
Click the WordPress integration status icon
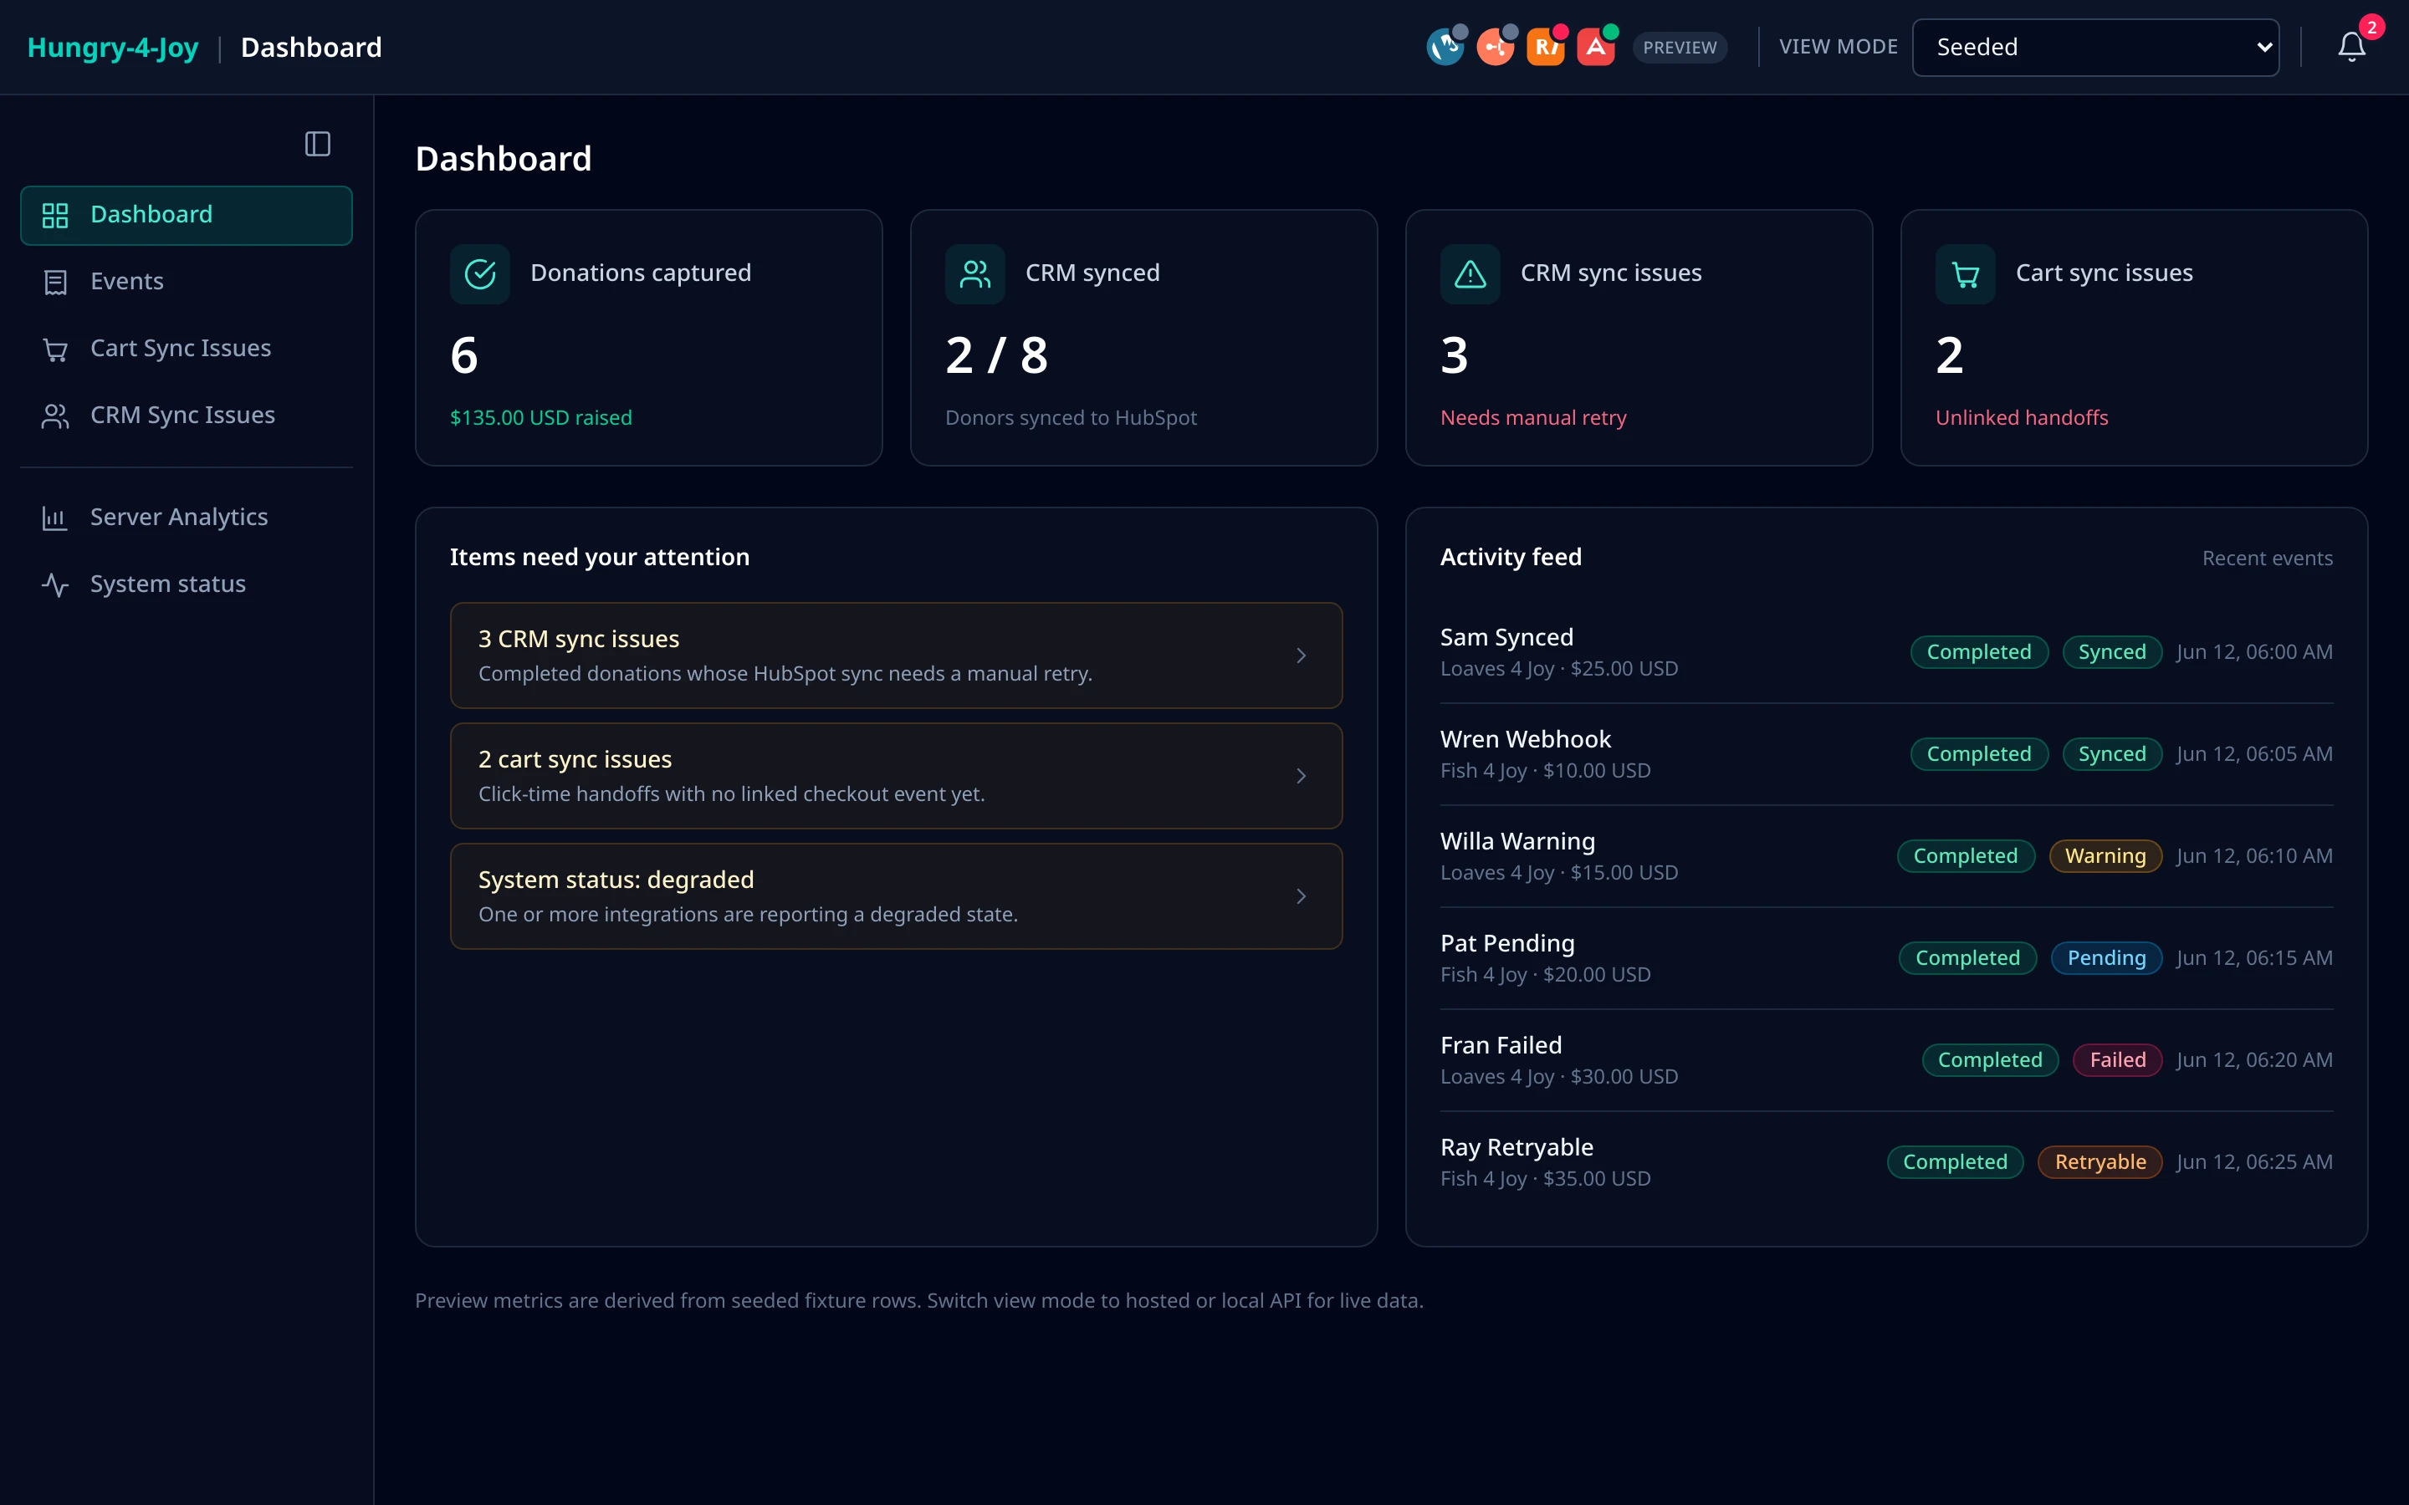tap(1445, 47)
